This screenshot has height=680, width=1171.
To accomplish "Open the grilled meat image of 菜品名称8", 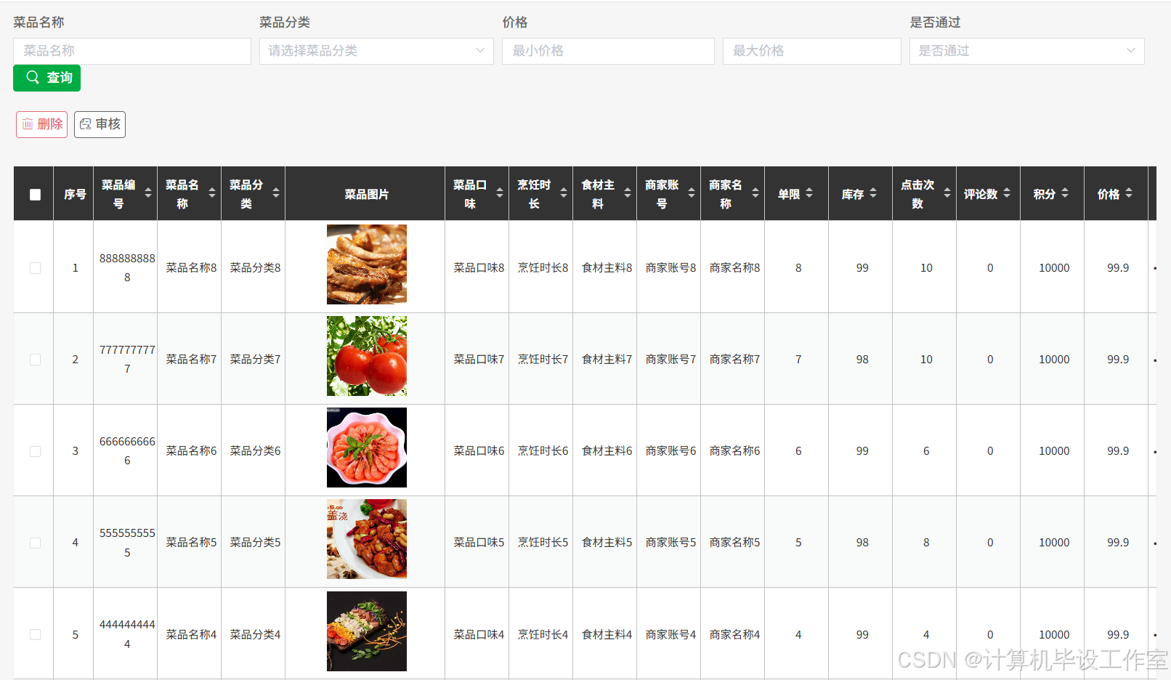I will pyautogui.click(x=367, y=264).
